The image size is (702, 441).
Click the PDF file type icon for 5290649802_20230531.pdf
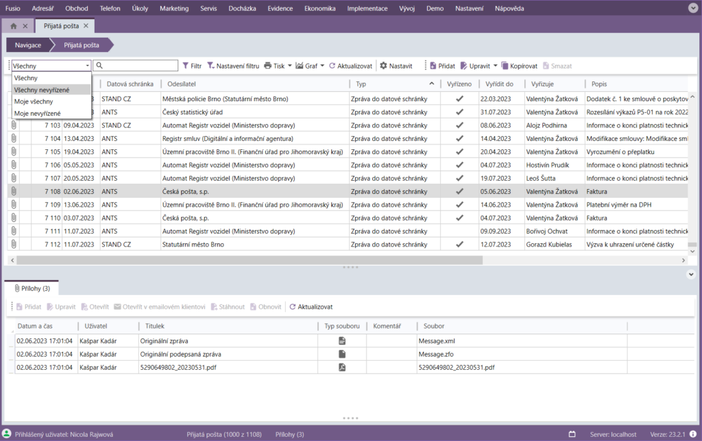(341, 367)
